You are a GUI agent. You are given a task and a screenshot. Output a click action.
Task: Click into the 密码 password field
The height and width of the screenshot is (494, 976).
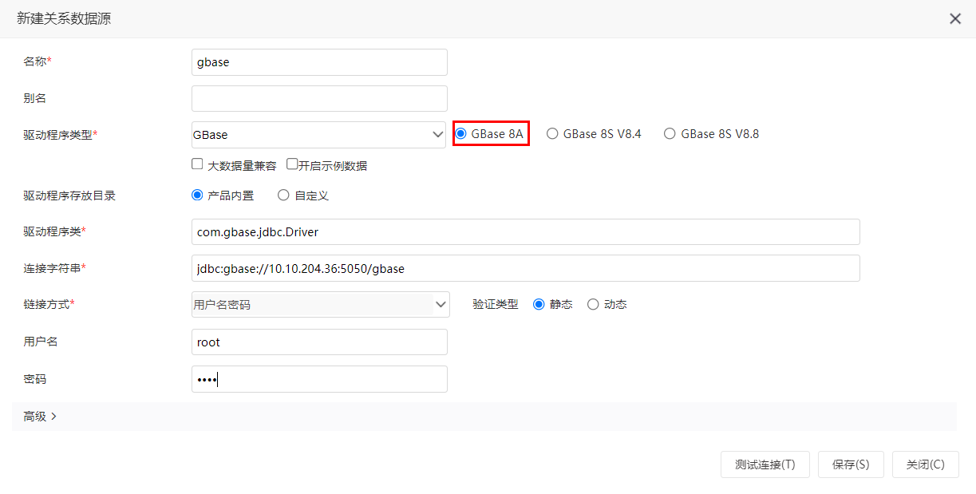(x=319, y=379)
